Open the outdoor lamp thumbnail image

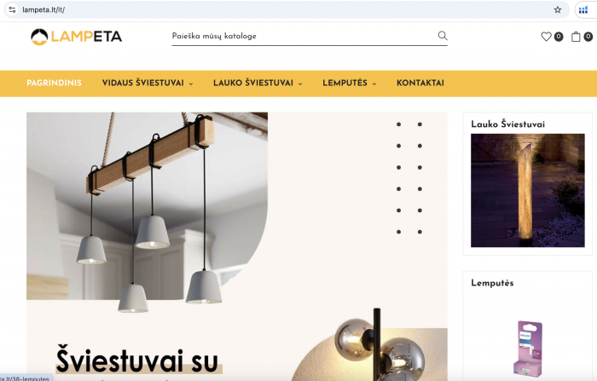coord(528,190)
